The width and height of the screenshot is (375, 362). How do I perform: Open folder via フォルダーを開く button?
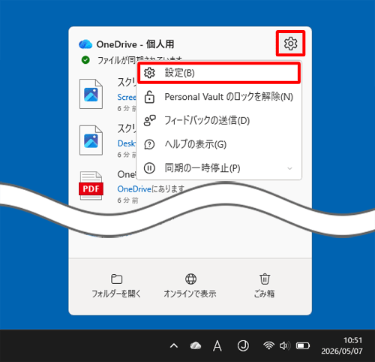tap(116, 286)
